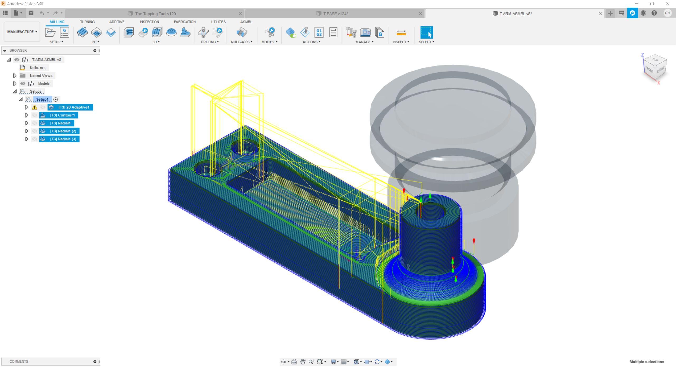
Task: Click the Setup Sheet icon
Action: (333, 32)
